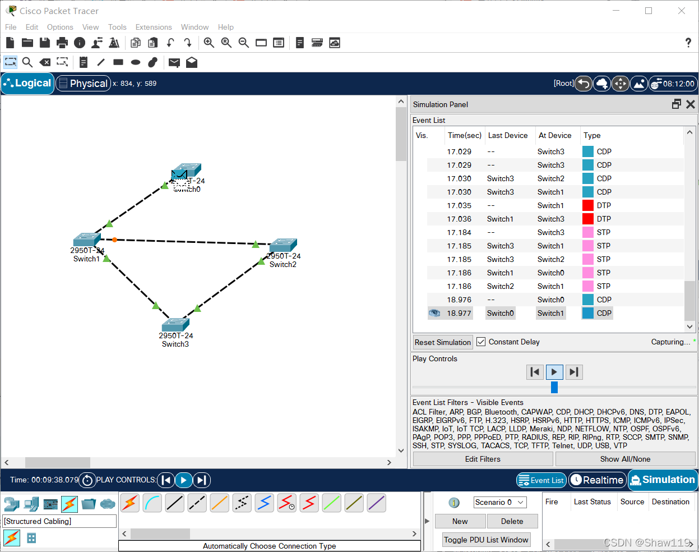Toggle the eye visibility on the 18.977 event
Image resolution: width=699 pixels, height=552 pixels.
(434, 313)
